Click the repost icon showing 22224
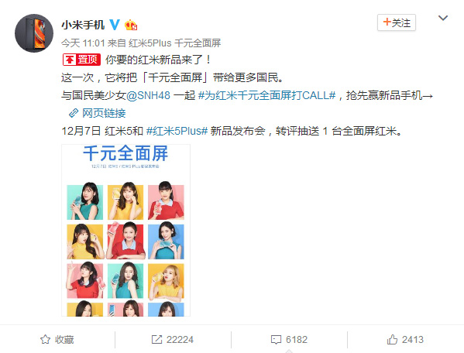Viewport: 464px width, 353px height. coord(156,339)
